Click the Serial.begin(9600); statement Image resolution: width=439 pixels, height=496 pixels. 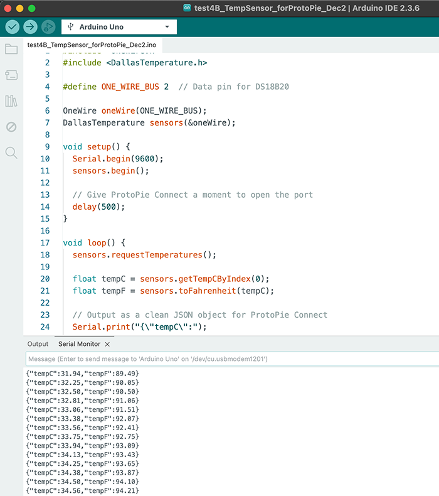tap(118, 159)
